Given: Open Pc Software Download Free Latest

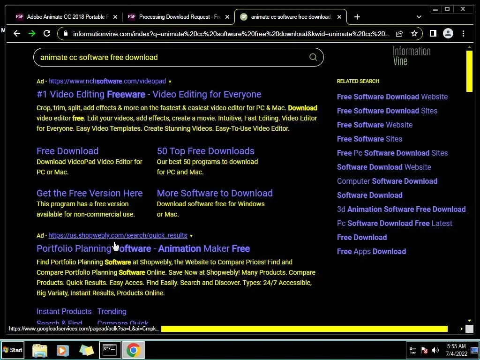Looking at the screenshot, I should click(394, 224).
